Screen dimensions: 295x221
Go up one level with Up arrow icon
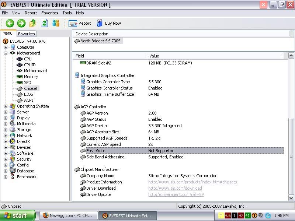(x=33, y=23)
